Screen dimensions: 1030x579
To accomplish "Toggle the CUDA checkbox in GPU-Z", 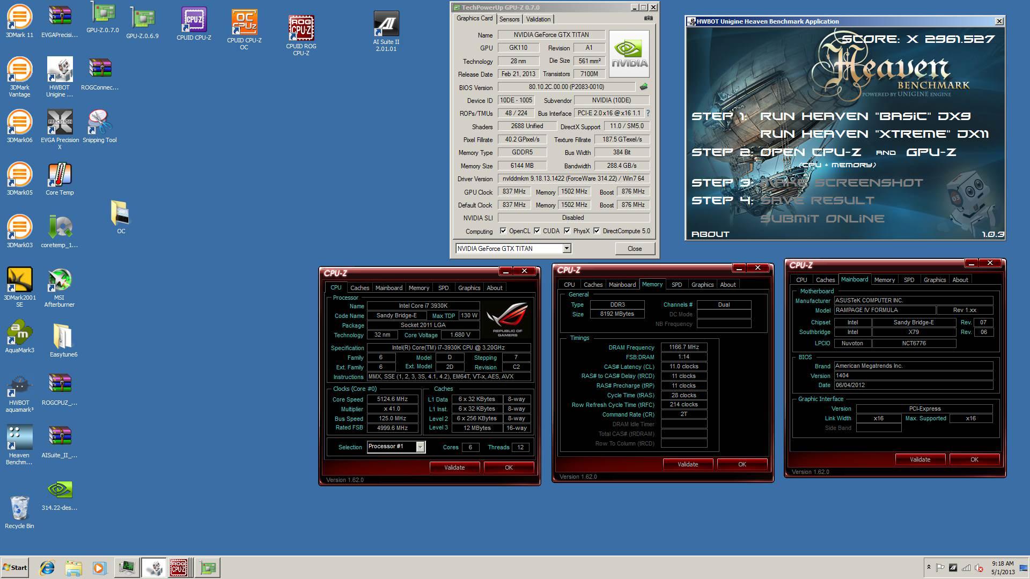I will pos(537,231).
